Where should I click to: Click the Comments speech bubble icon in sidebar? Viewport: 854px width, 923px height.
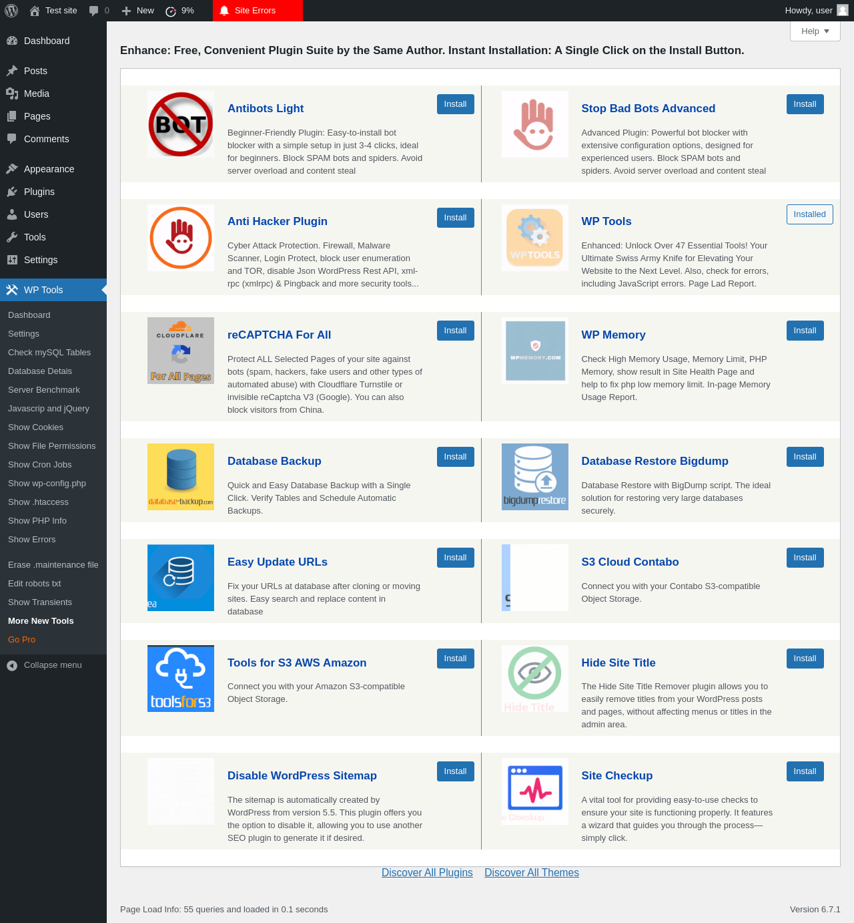coord(12,139)
